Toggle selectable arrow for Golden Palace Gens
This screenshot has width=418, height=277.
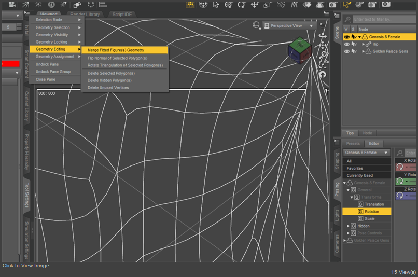point(354,51)
